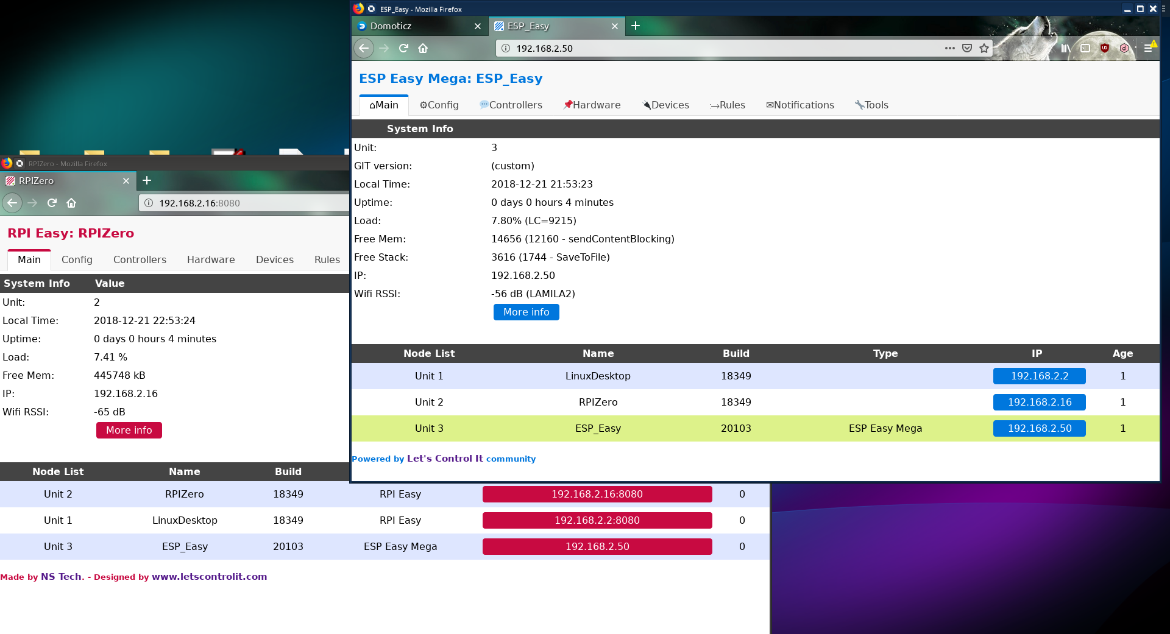Open home page in ESP_Easy window
Image resolution: width=1170 pixels, height=634 pixels.
click(x=423, y=48)
